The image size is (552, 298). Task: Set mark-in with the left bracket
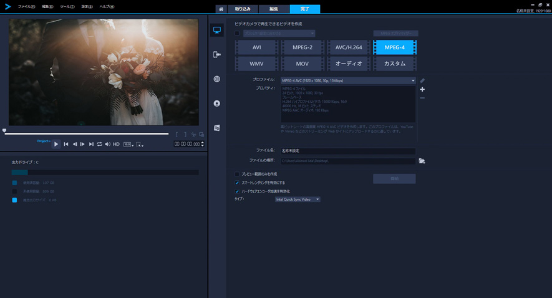tap(177, 135)
